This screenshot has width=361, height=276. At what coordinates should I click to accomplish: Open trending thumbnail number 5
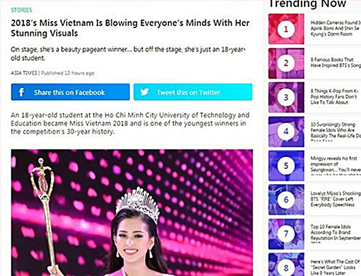[x=286, y=166]
